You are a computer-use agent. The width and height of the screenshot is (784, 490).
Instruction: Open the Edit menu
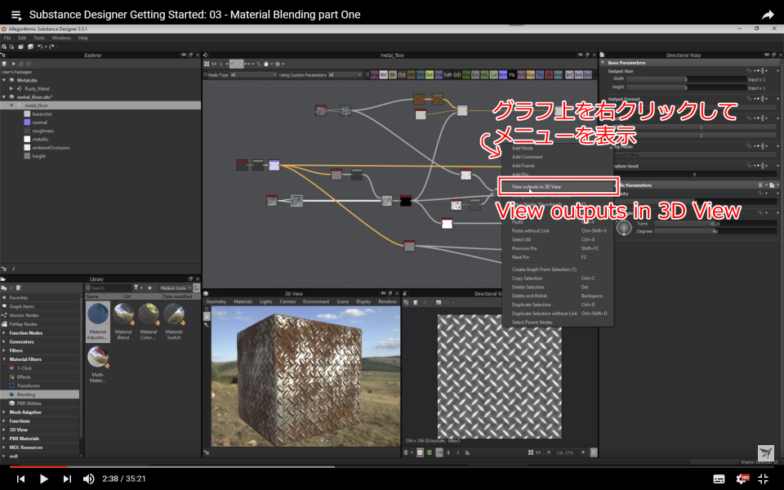(x=22, y=38)
